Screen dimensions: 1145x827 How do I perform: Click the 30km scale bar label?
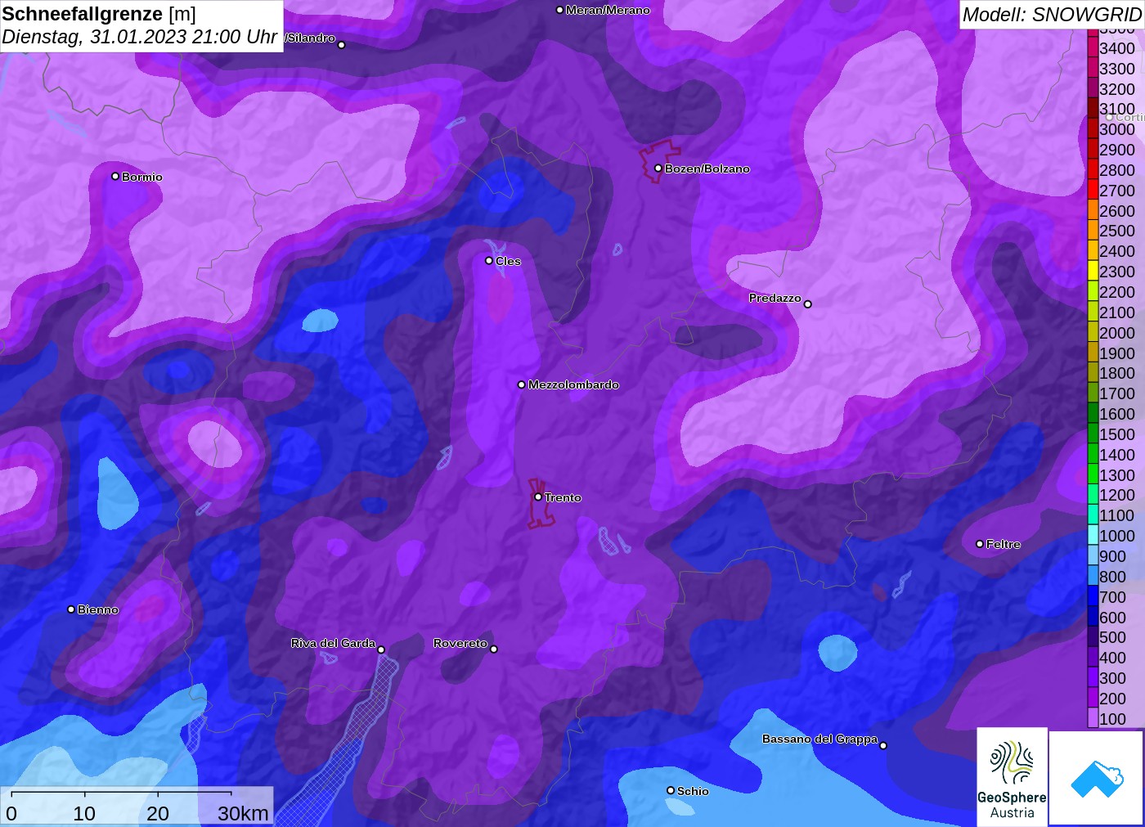243,813
